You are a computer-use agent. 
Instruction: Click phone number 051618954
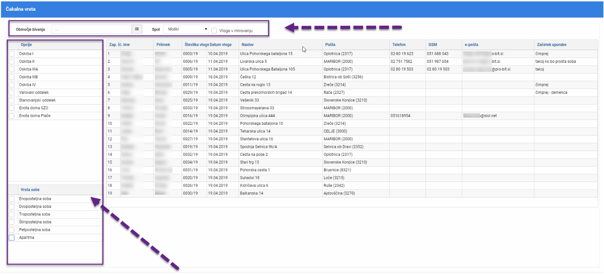[401, 116]
